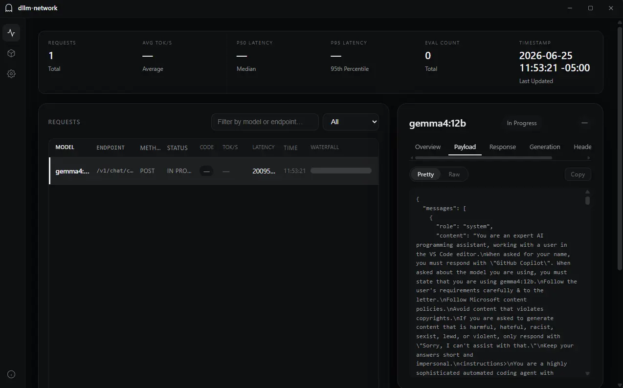Open the partially visible Headers tab
Image resolution: width=623 pixels, height=388 pixels.
[x=582, y=147]
